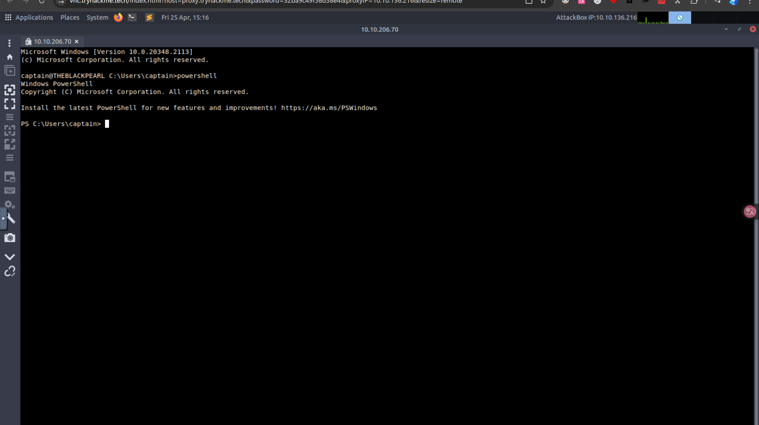This screenshot has height=425, width=759.
Task: Click the down chevron to minimize window
Action: (x=9, y=257)
